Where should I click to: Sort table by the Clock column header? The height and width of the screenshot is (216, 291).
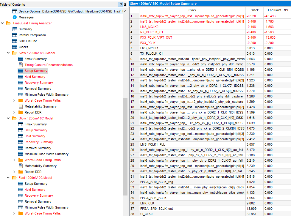[192, 10]
